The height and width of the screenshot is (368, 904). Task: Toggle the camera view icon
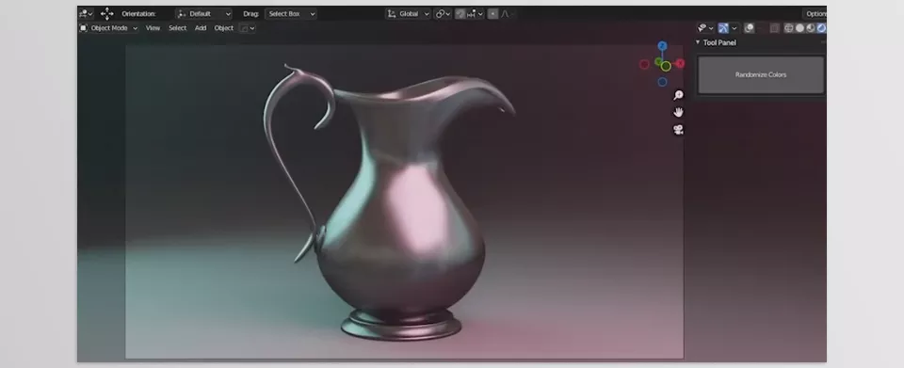[679, 130]
